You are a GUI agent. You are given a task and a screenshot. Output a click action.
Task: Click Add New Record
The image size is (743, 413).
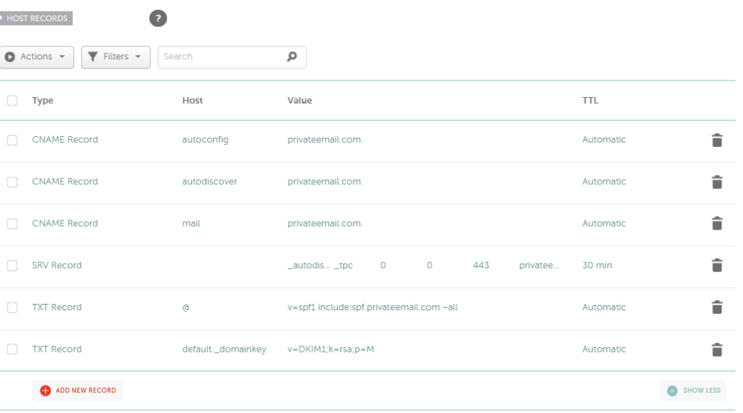coord(78,390)
